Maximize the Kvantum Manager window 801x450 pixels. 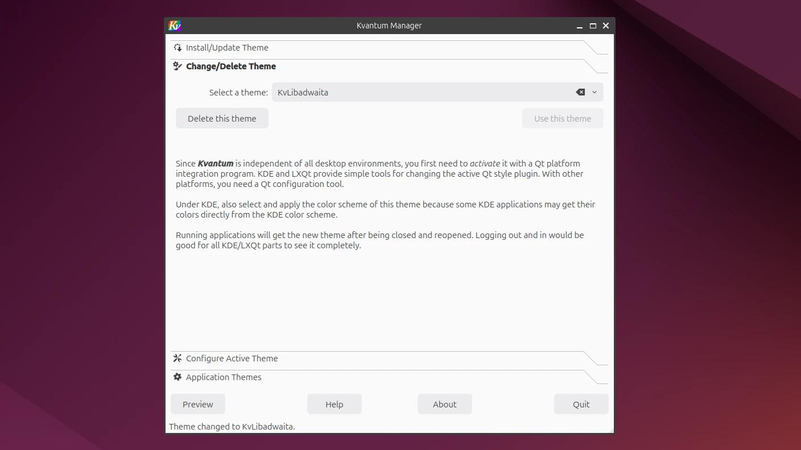click(x=593, y=26)
